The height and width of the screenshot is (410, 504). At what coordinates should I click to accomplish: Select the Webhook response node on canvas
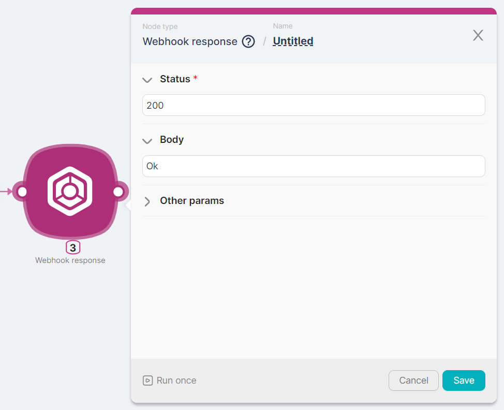(70, 192)
